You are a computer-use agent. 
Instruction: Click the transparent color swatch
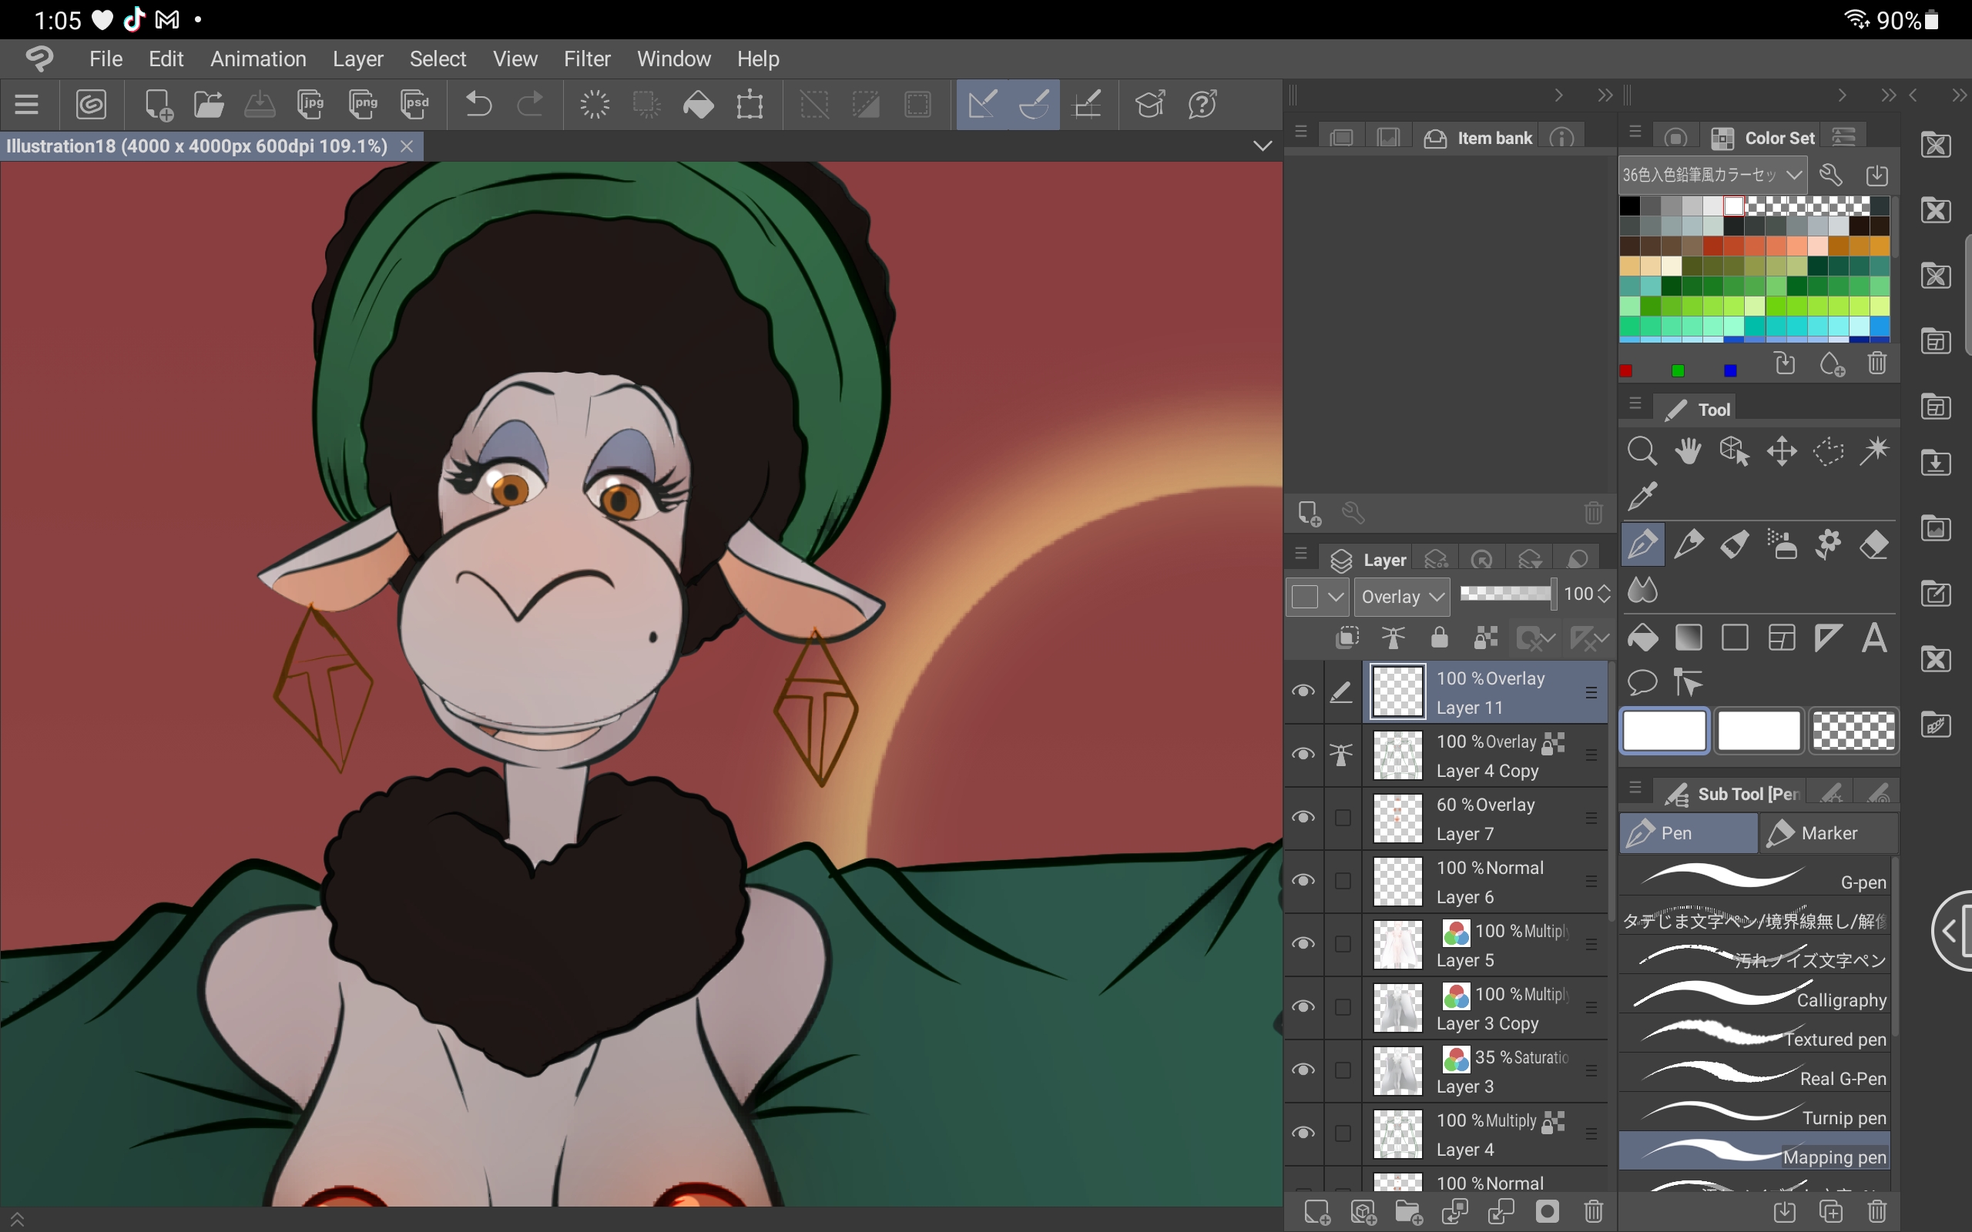[x=1853, y=730]
